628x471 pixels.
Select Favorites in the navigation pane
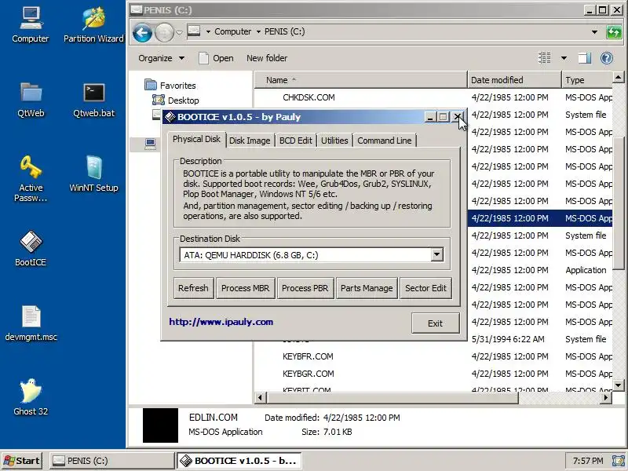(178, 86)
